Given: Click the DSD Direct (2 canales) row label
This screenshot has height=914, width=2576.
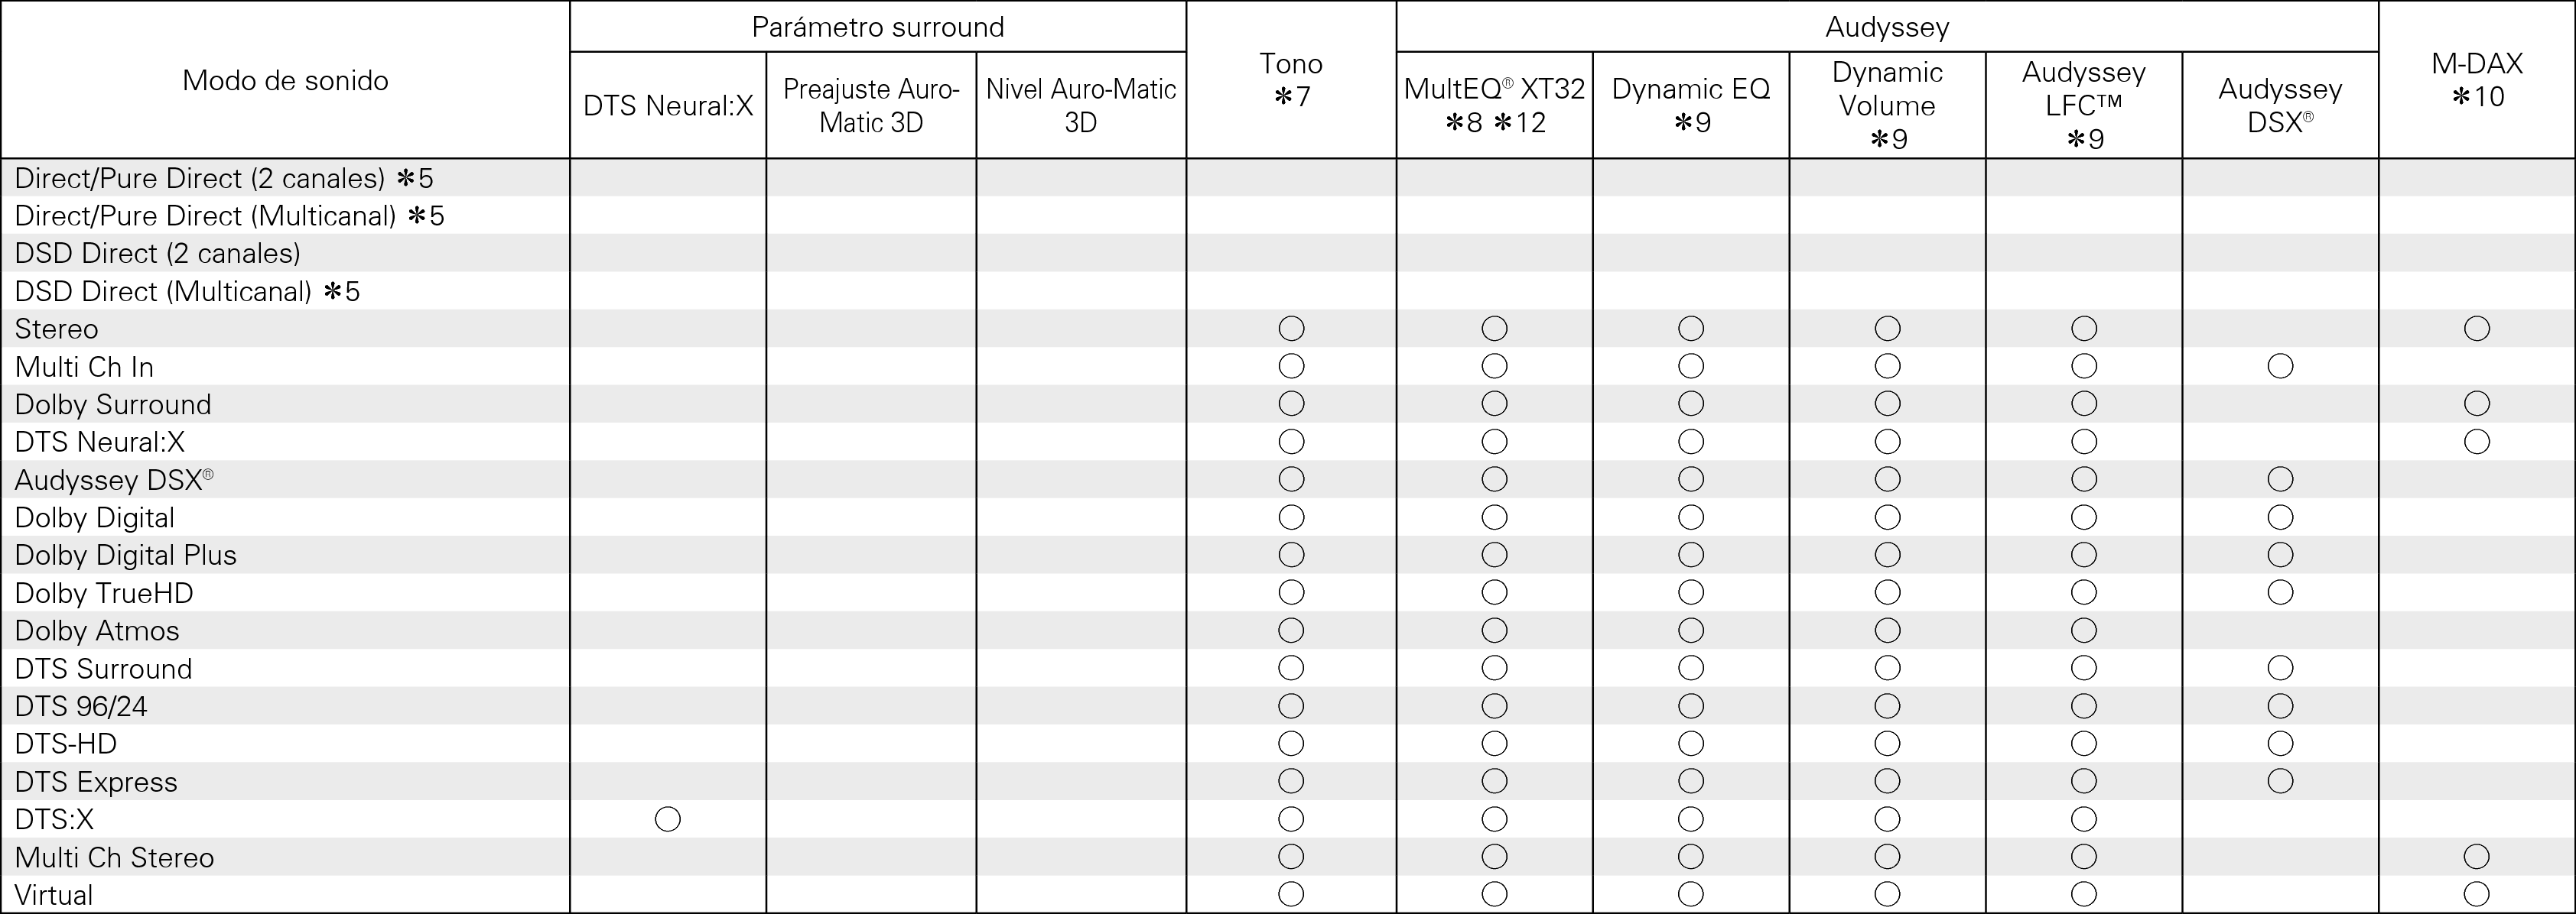Looking at the screenshot, I should pyautogui.click(x=157, y=254).
